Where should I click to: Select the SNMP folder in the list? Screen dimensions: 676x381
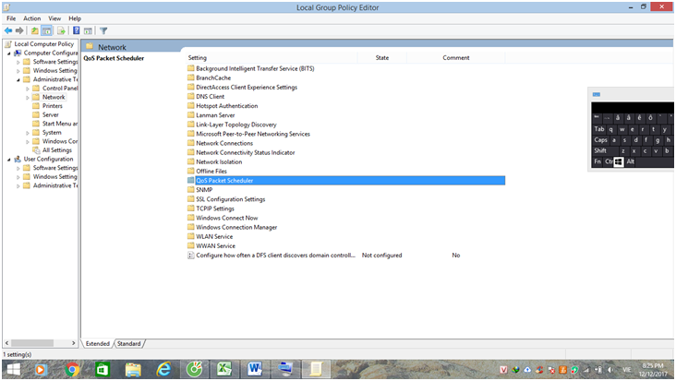pyautogui.click(x=204, y=190)
